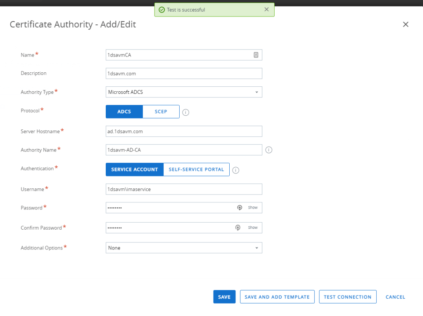Run Test Connection
Screen dimensions: 423x316
[x=347, y=297]
